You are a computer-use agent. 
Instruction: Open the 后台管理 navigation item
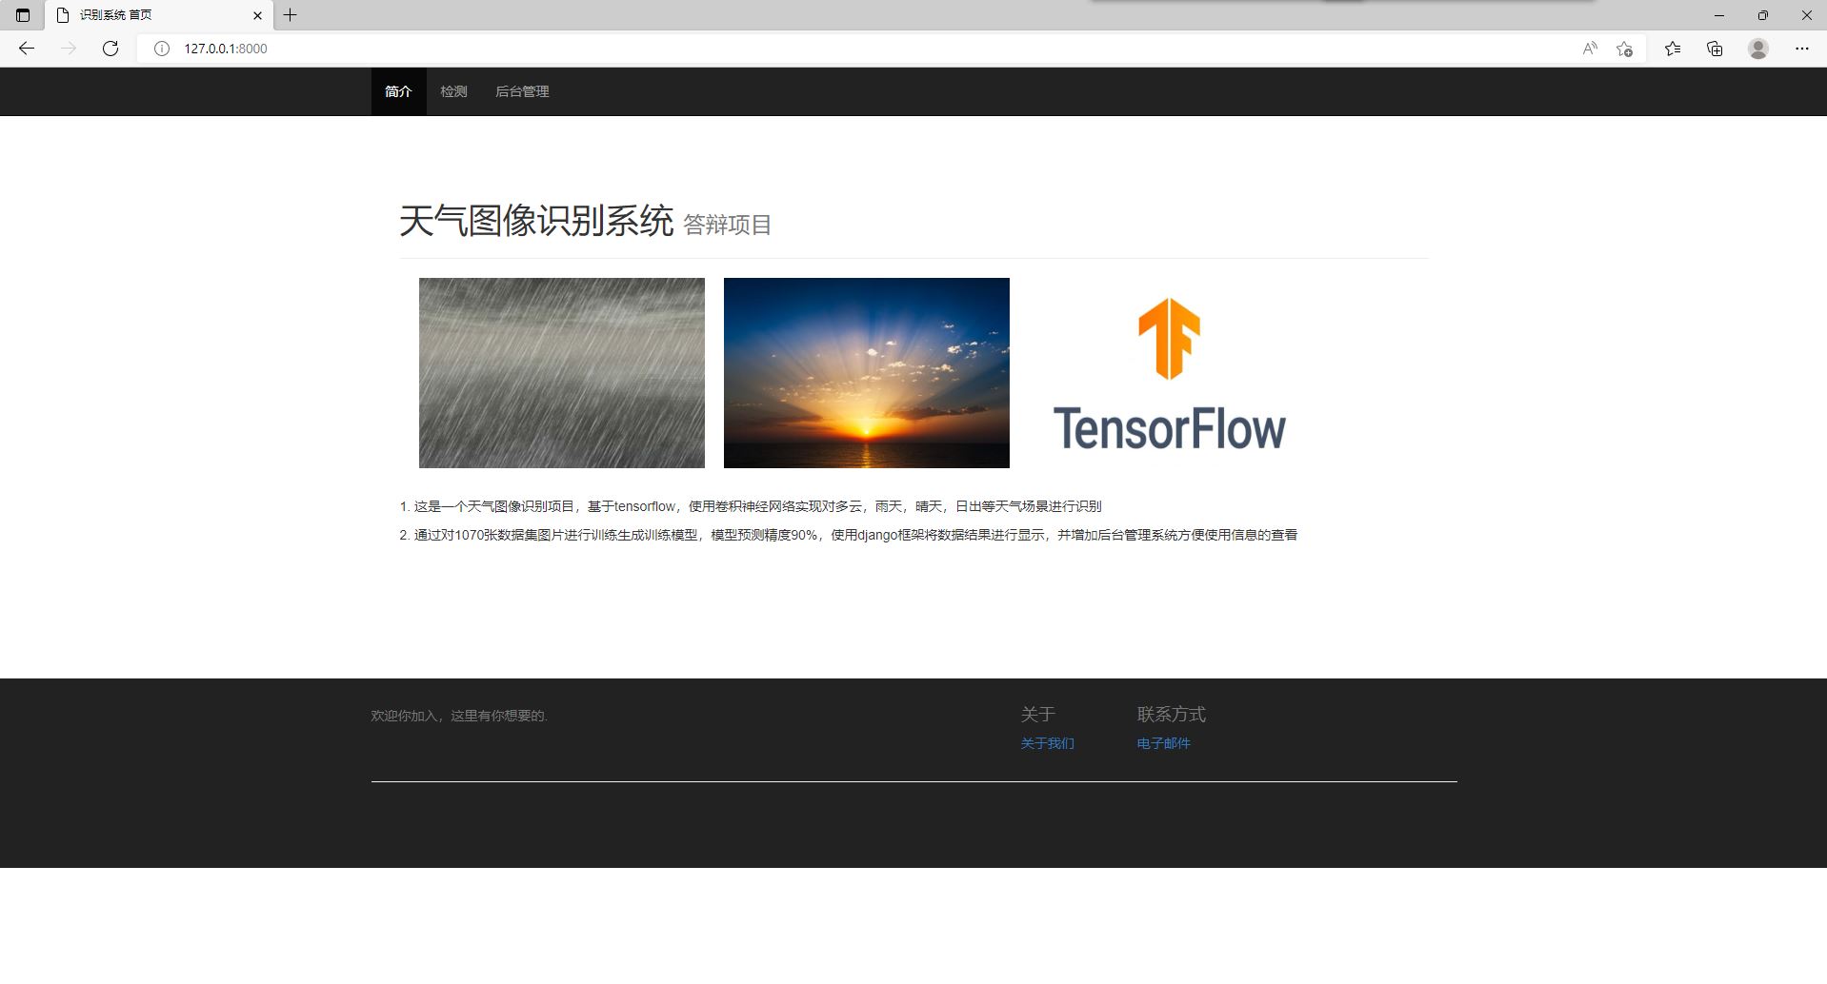point(522,91)
